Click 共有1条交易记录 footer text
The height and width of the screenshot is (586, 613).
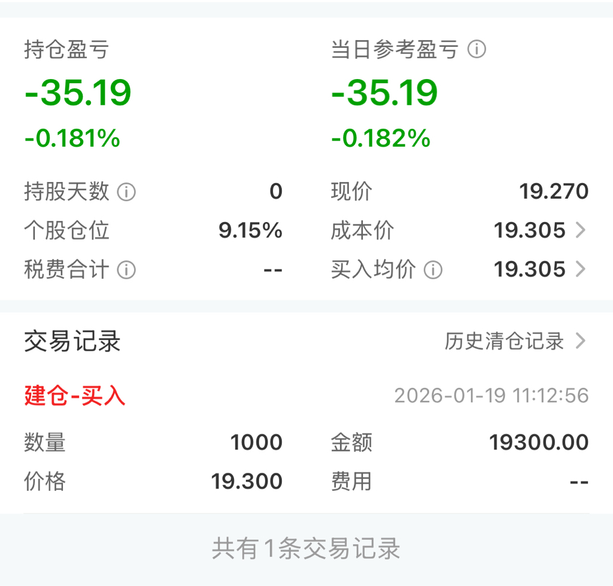306,549
